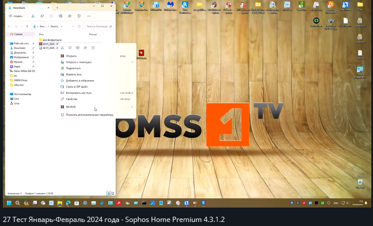
Task: Click the Sophos 'S' taskbar icon
Action: click(x=203, y=203)
